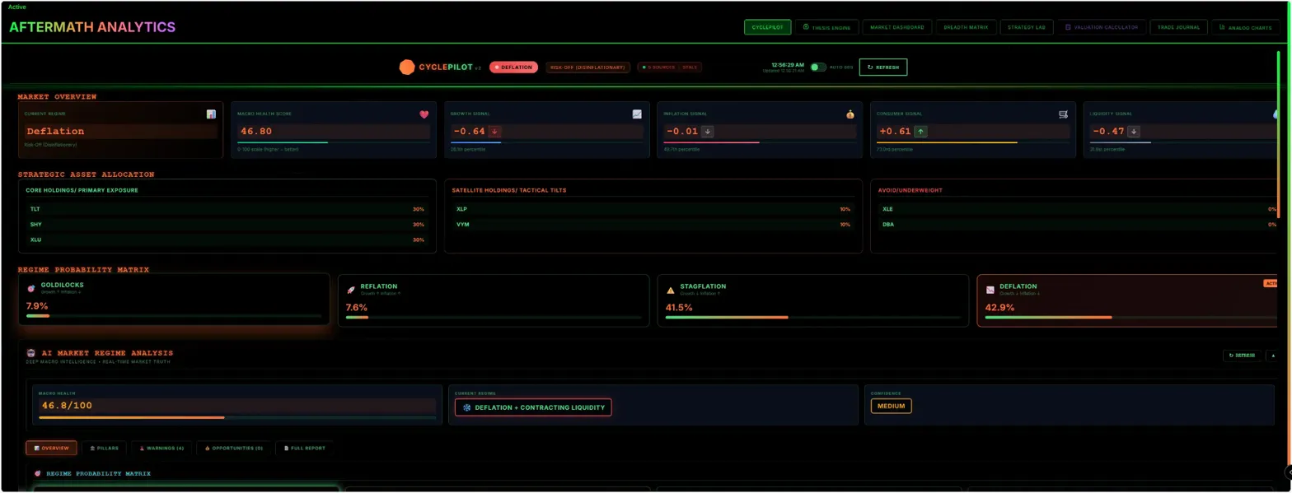Click the target icon beside lower Regime Probability Matrix
The width and height of the screenshot is (1292, 493).
click(x=37, y=473)
